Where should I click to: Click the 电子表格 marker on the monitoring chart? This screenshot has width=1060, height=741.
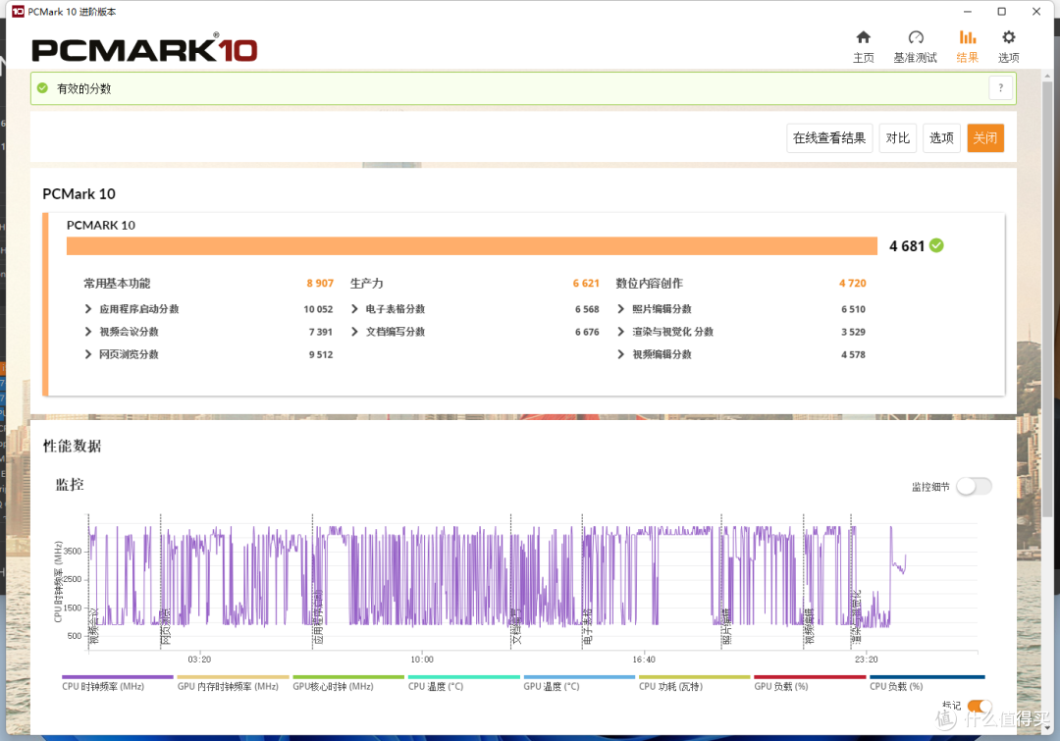click(587, 625)
